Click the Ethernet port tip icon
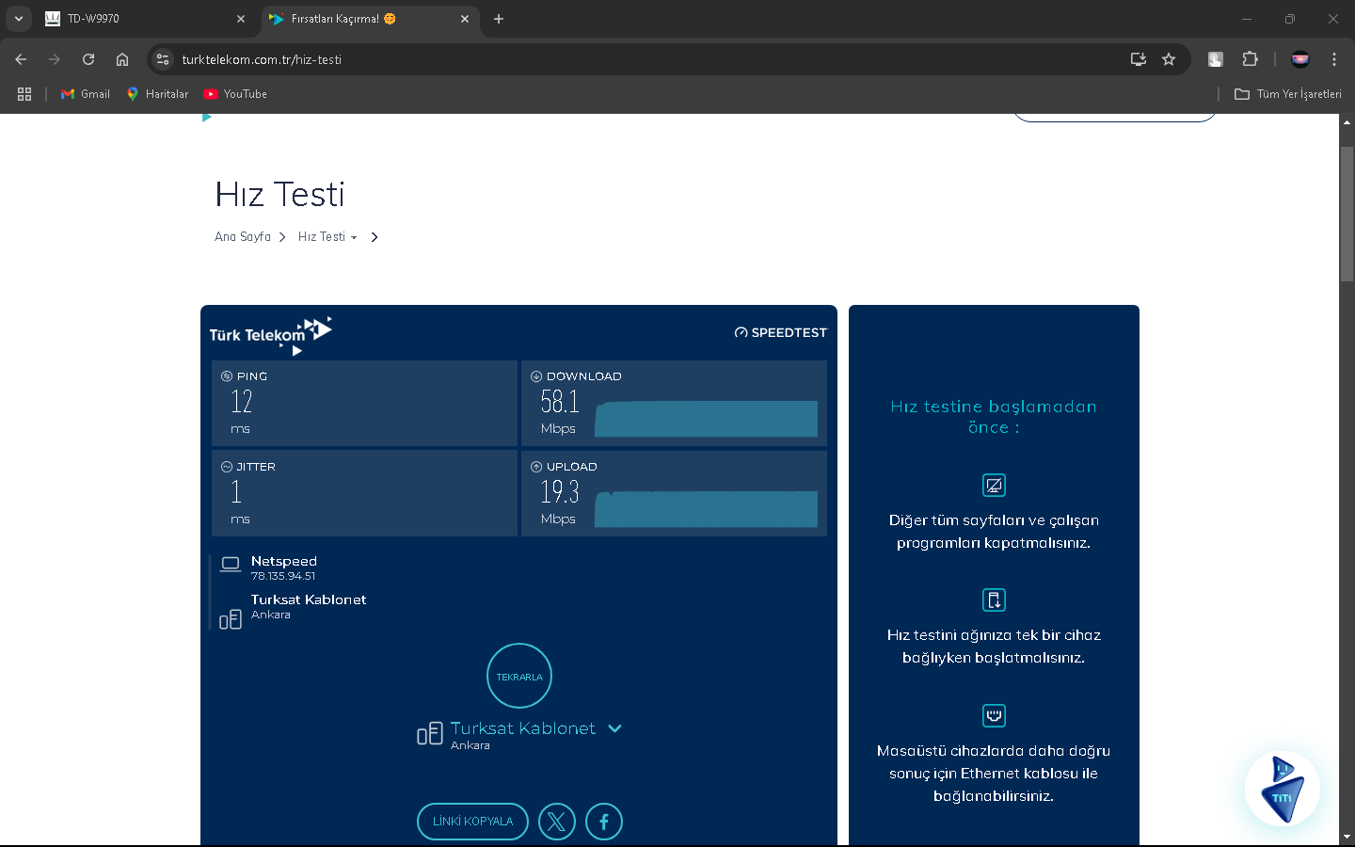The height and width of the screenshot is (847, 1355). [x=994, y=716]
